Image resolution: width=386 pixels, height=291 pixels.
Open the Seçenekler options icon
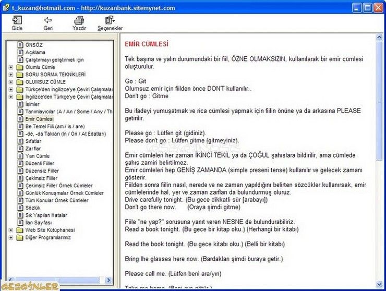point(110,20)
